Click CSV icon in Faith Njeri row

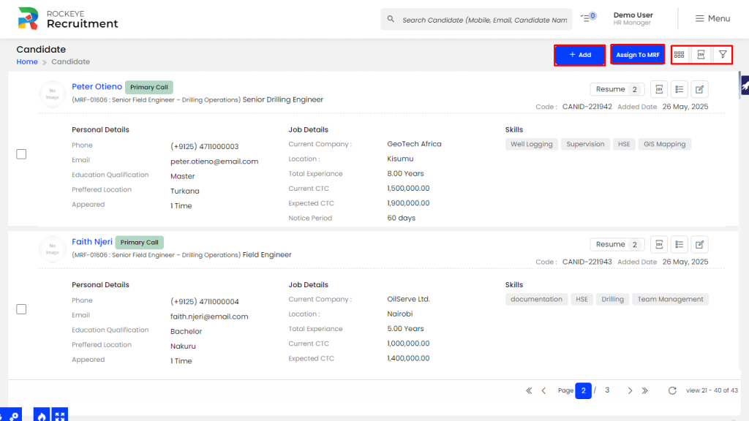659,244
